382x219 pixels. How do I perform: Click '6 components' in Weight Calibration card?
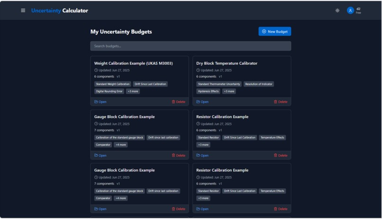click(104, 77)
